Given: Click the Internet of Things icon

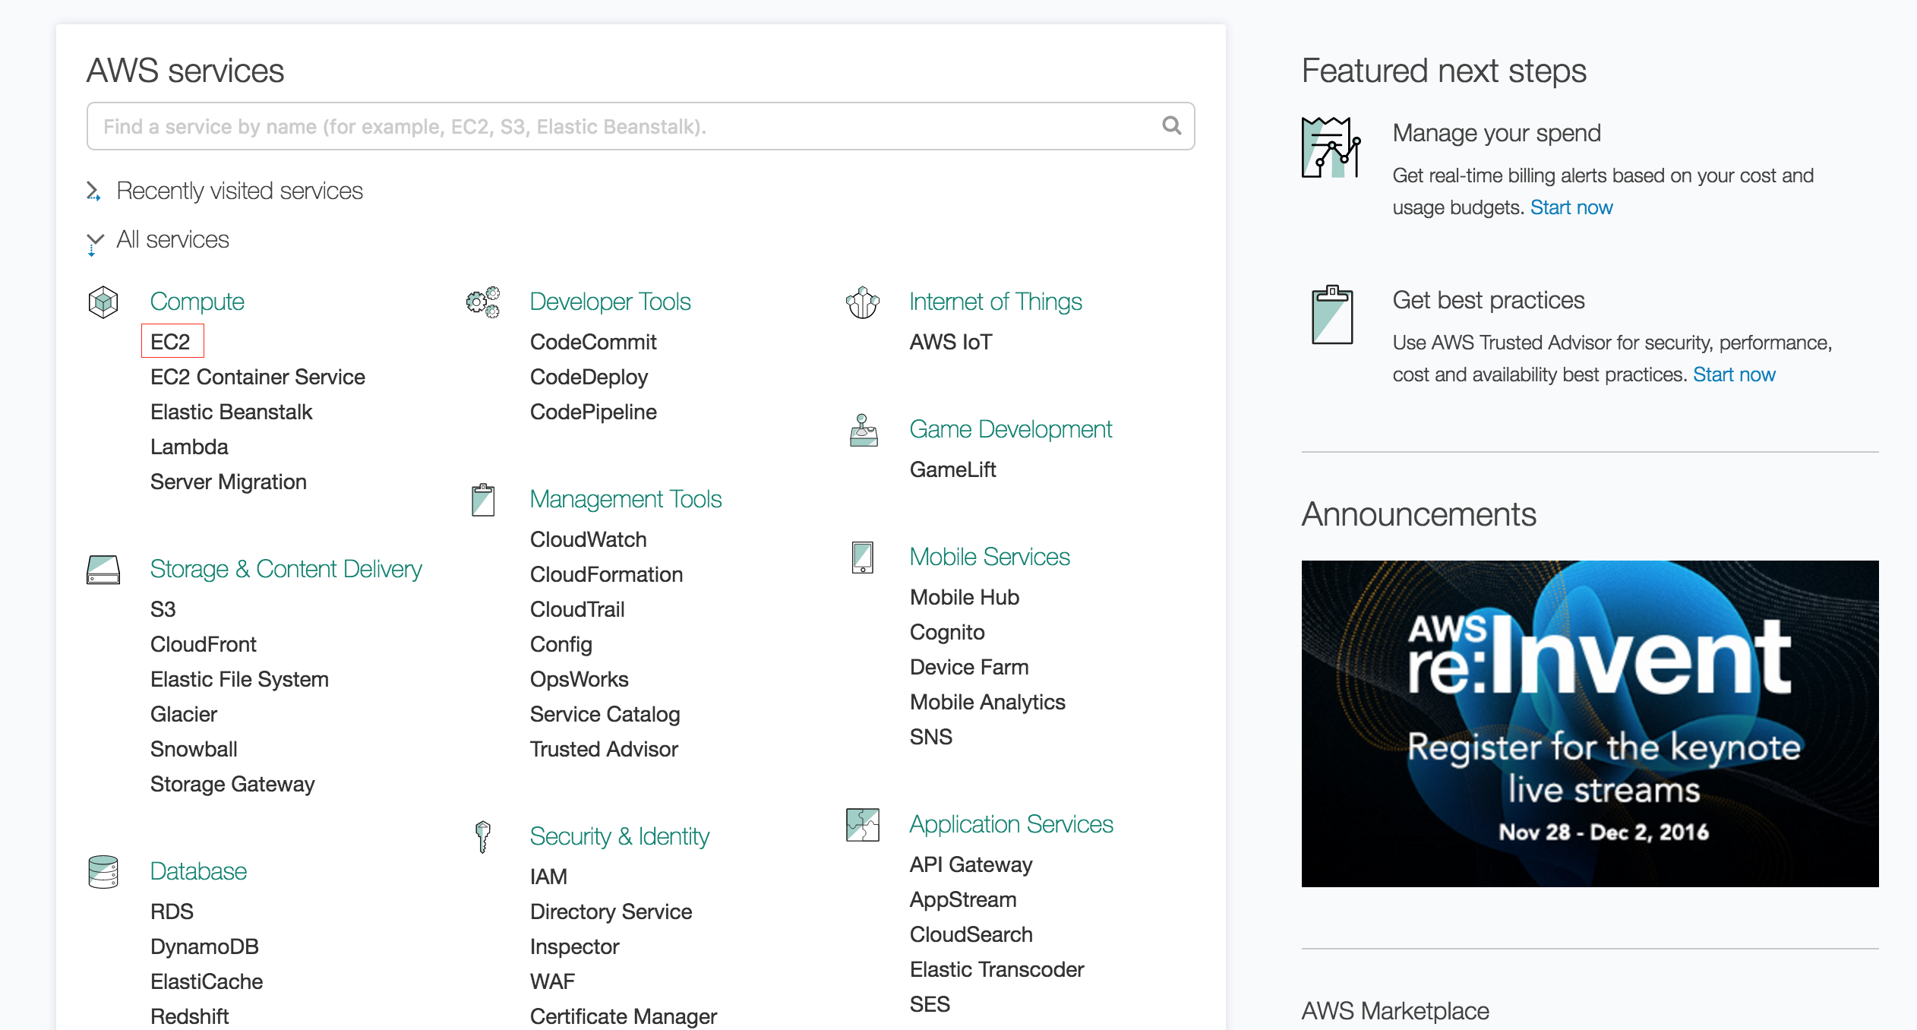Looking at the screenshot, I should point(863,302).
